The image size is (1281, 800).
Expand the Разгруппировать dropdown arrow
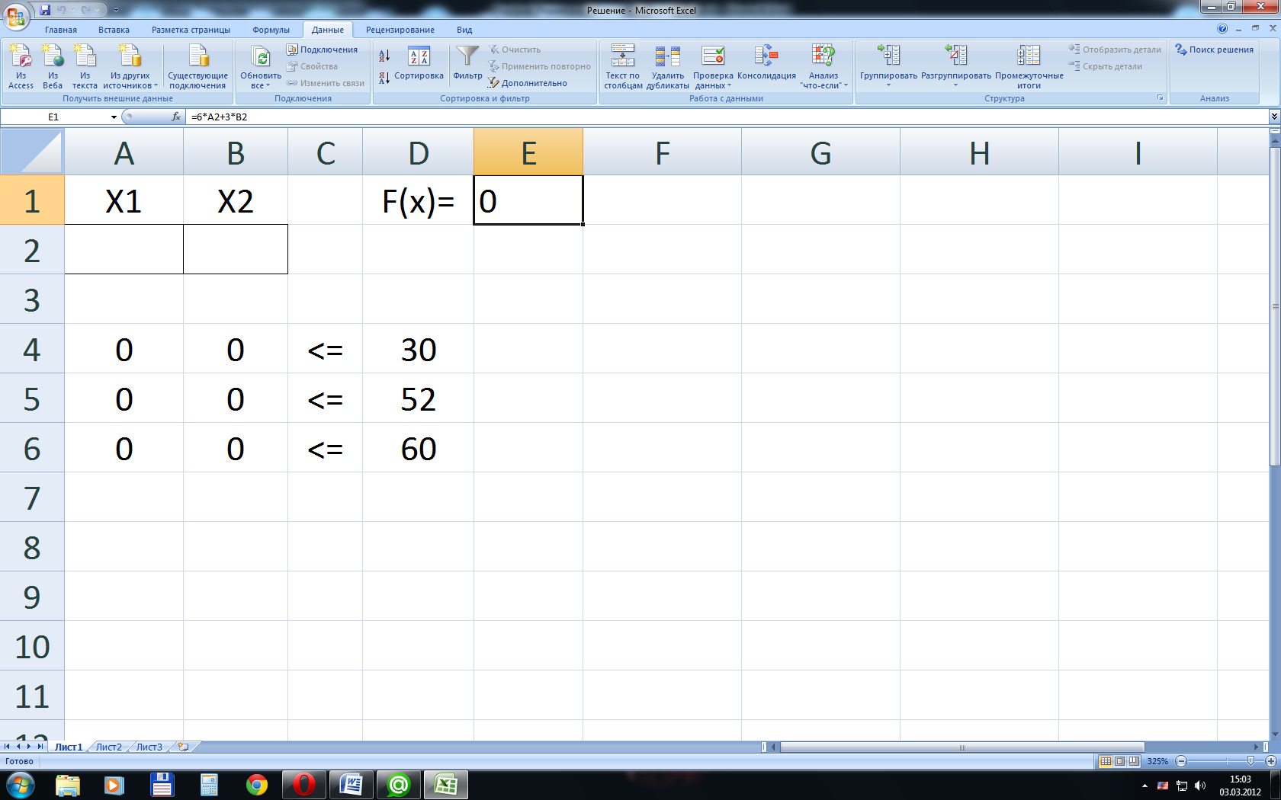tap(955, 85)
